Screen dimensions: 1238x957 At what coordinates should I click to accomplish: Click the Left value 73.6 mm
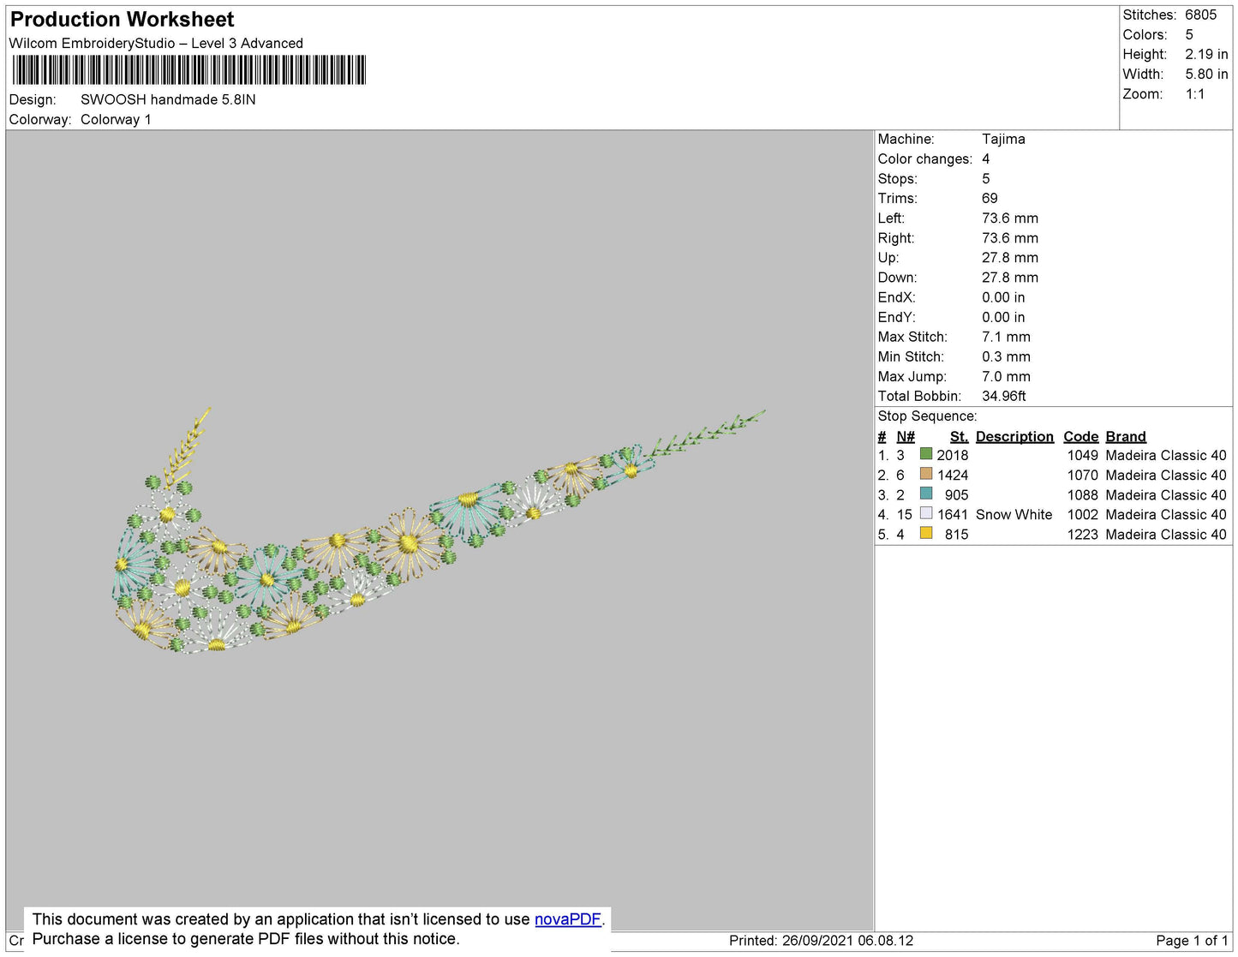click(x=1010, y=218)
